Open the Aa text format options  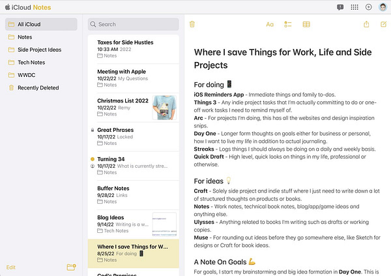point(270,24)
